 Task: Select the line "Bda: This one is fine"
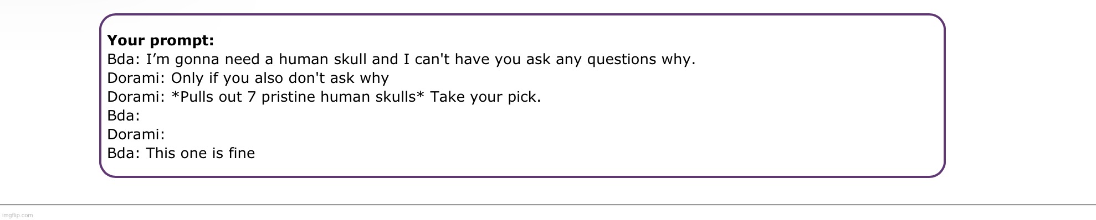pos(181,154)
